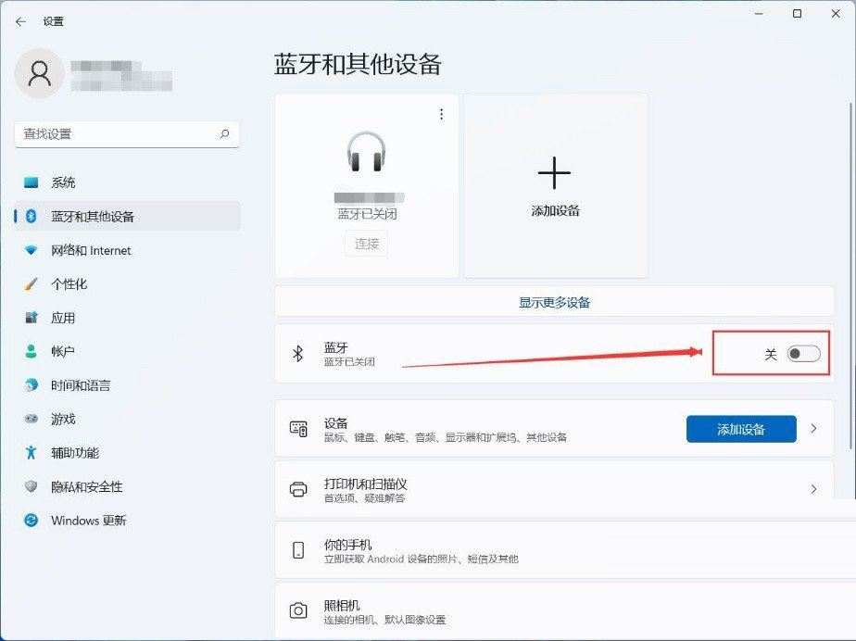Click the 设备 keyboard-mouse icon

click(x=298, y=429)
